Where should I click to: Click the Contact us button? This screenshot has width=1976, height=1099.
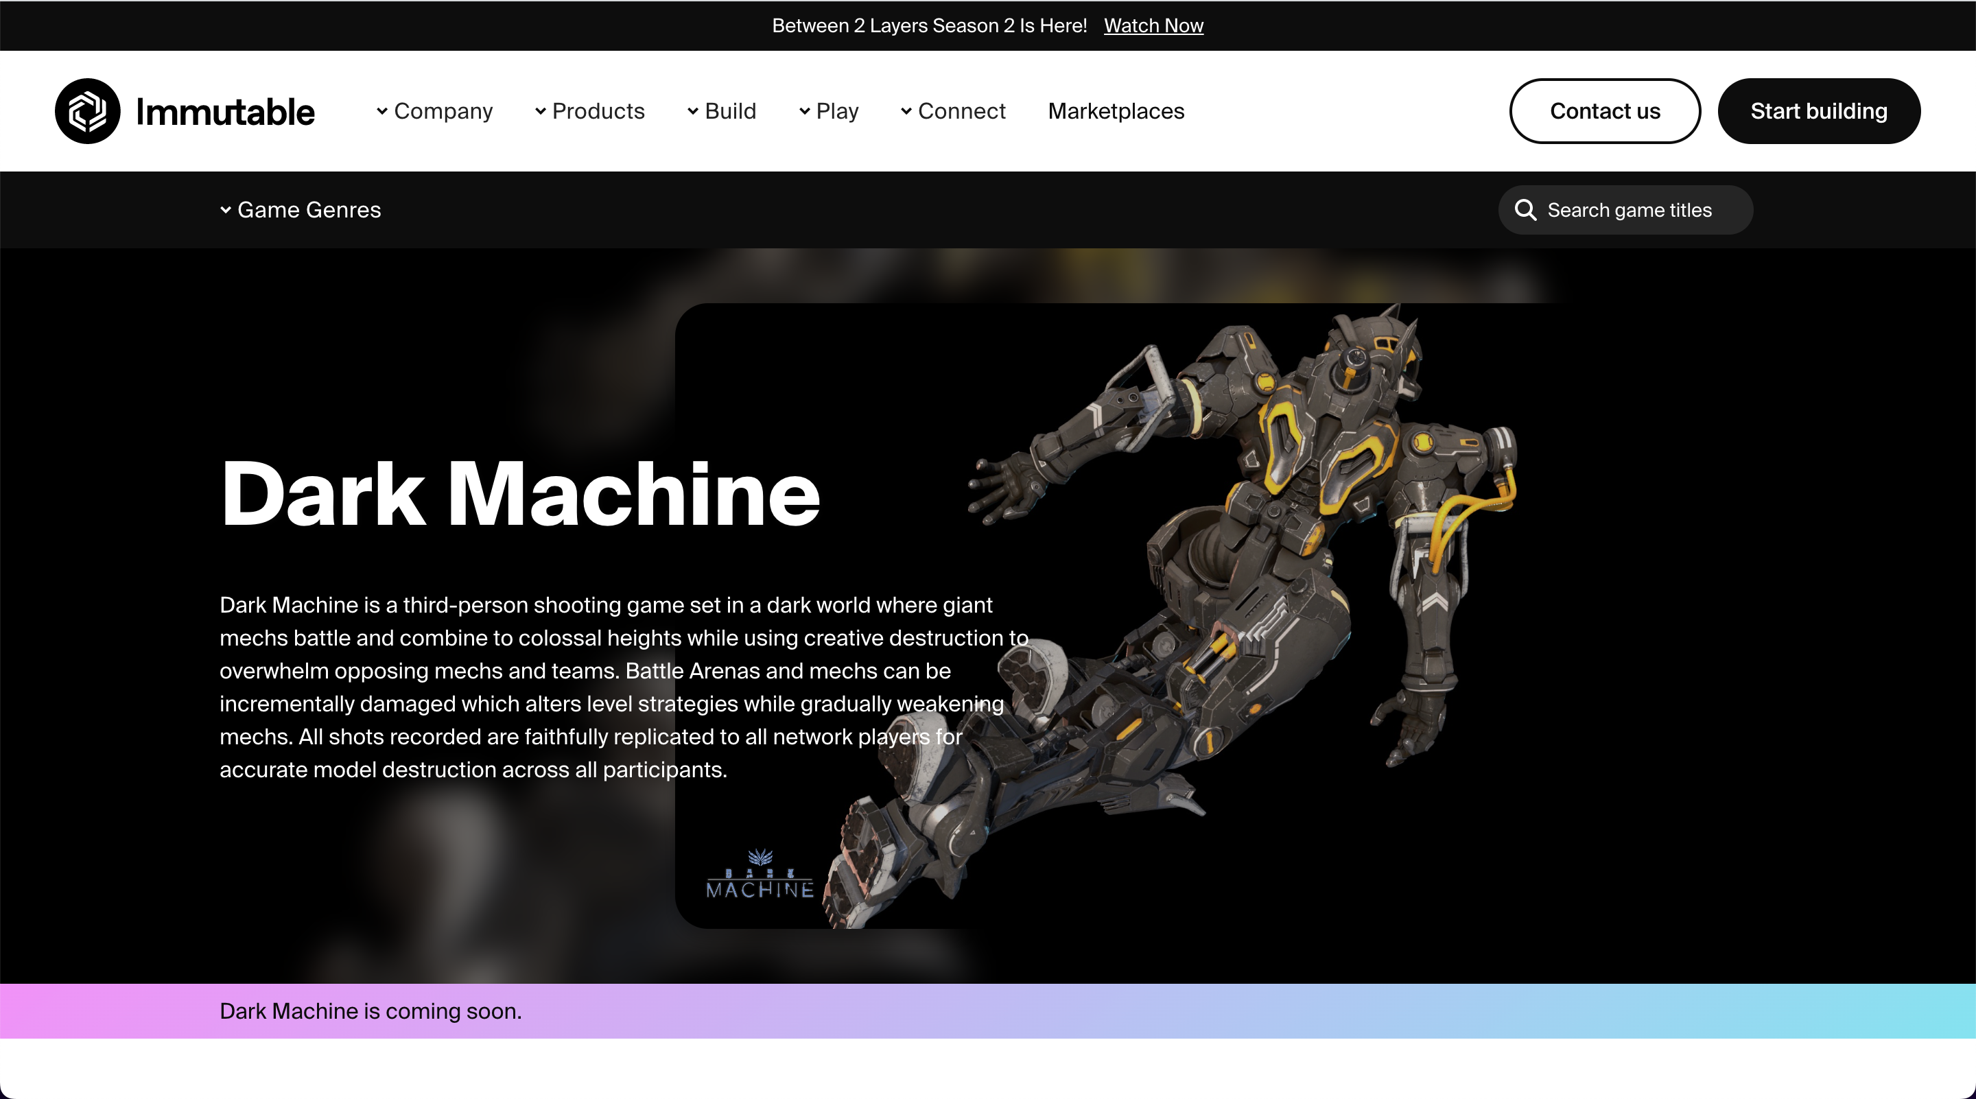pyautogui.click(x=1605, y=111)
